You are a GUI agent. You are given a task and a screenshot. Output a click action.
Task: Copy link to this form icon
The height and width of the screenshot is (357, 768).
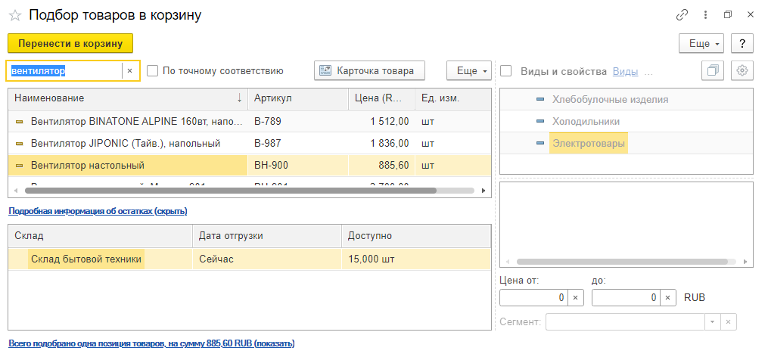point(682,15)
